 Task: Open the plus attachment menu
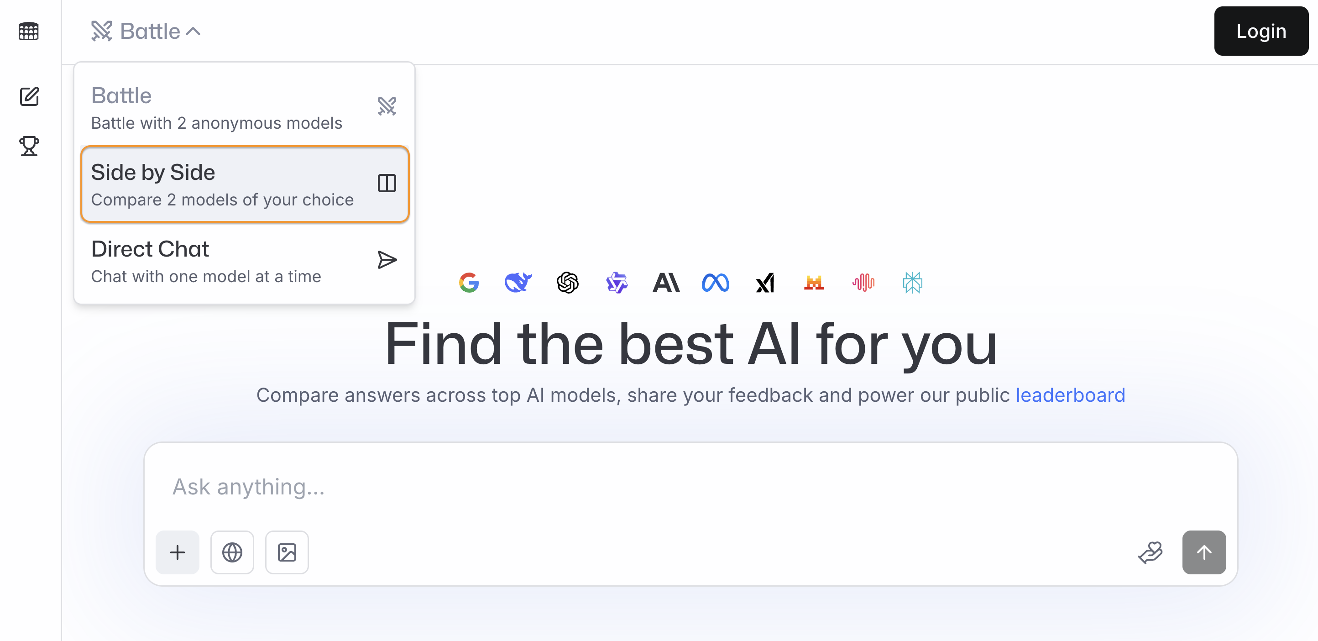[x=178, y=552]
